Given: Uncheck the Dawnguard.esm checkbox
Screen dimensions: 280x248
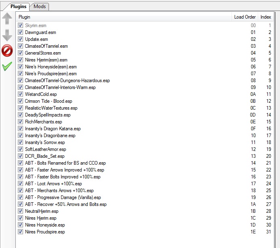Looking at the screenshot, I should coord(21,32).
